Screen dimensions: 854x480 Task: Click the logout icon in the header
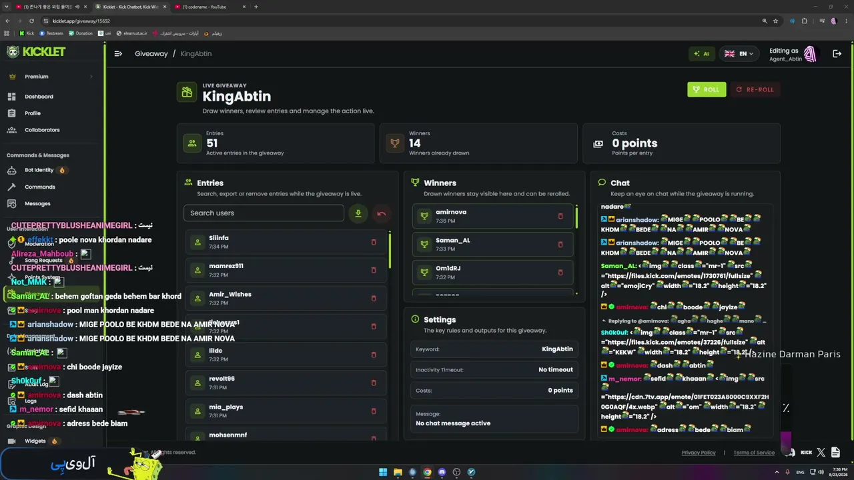[x=837, y=53]
